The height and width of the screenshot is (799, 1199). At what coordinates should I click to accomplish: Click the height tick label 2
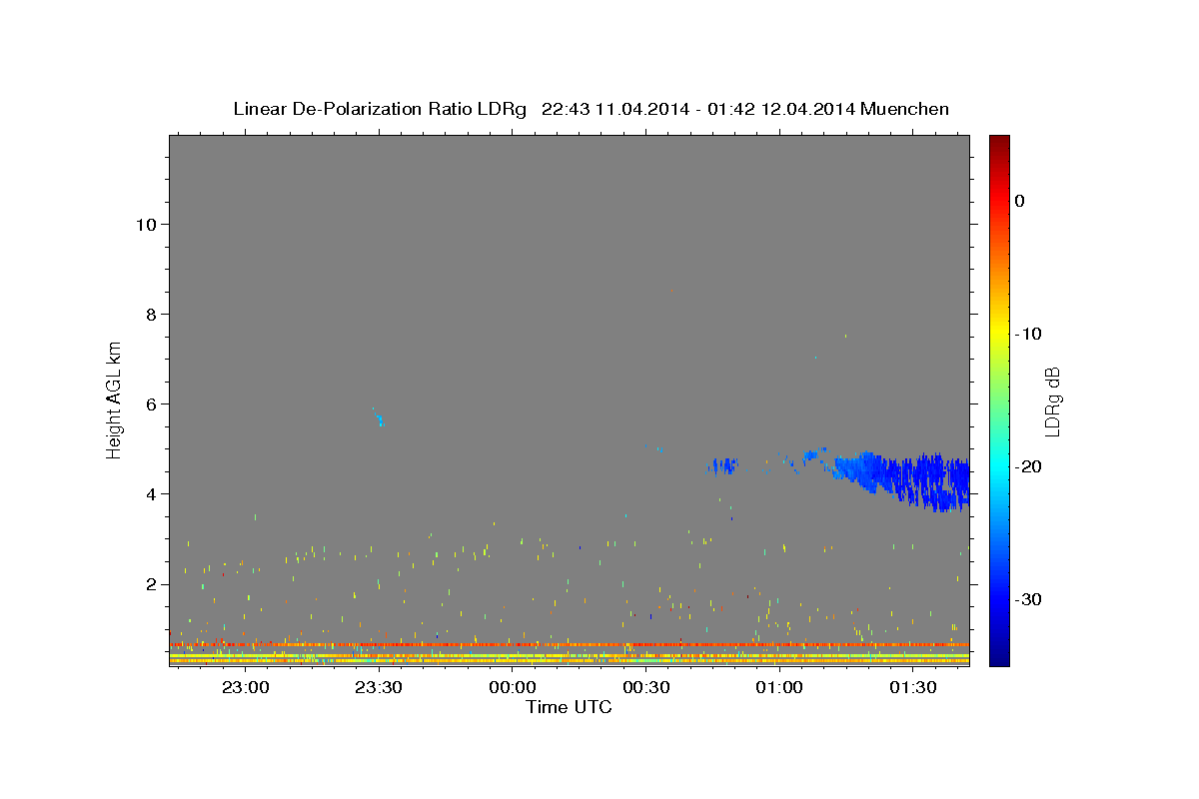point(151,584)
